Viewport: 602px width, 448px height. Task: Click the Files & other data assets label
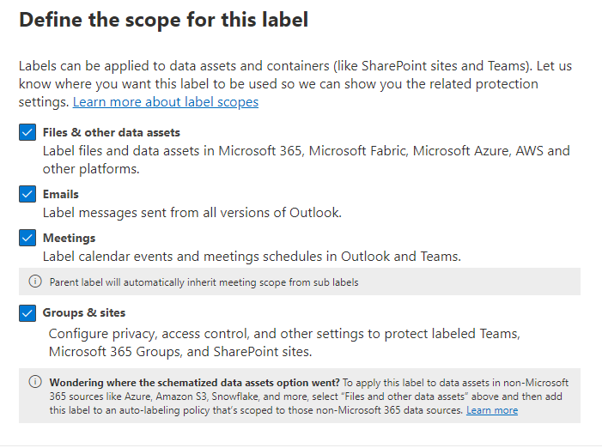112,133
